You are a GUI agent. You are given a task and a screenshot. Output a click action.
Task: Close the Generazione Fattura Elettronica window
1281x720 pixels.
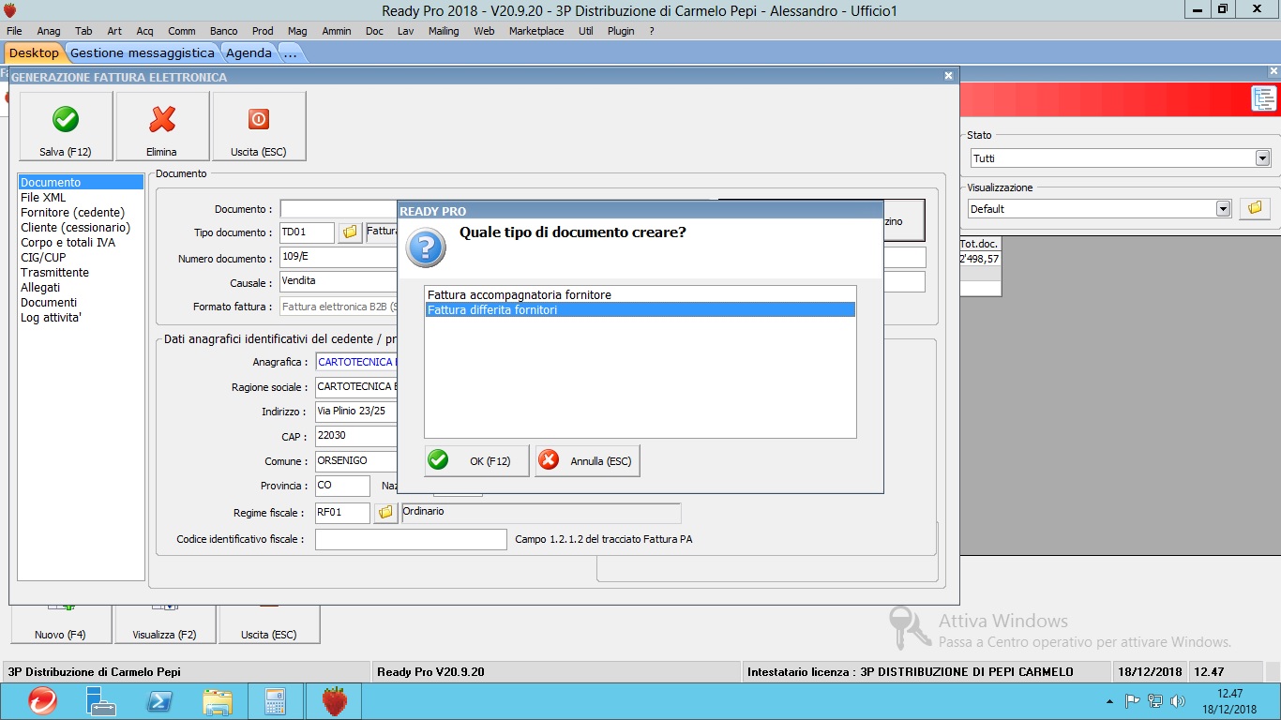949,76
